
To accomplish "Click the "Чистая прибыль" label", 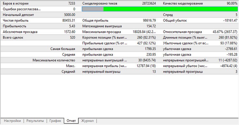I will (16, 21).
